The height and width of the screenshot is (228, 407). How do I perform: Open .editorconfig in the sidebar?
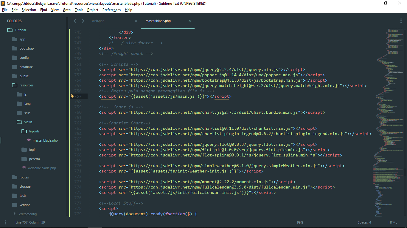(x=27, y=214)
